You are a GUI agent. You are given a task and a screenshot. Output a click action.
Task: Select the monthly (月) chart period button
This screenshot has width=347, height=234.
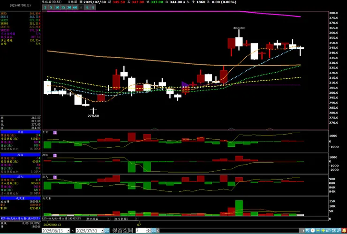[93, 8]
